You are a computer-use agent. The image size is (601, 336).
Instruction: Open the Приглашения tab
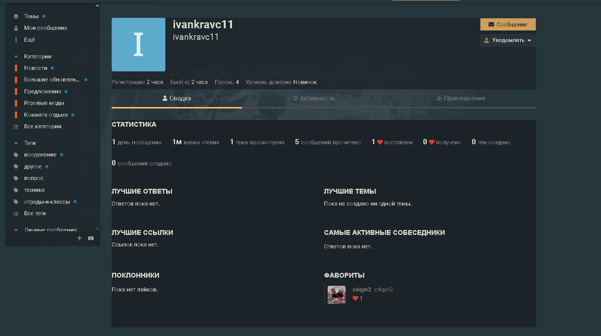(x=461, y=98)
